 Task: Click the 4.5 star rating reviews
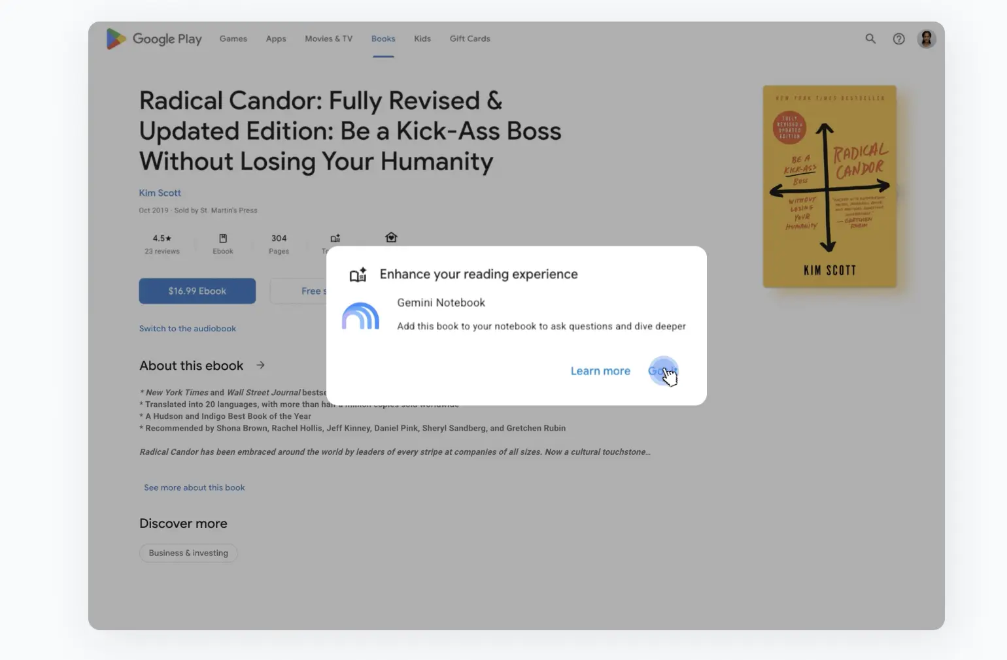tap(162, 244)
